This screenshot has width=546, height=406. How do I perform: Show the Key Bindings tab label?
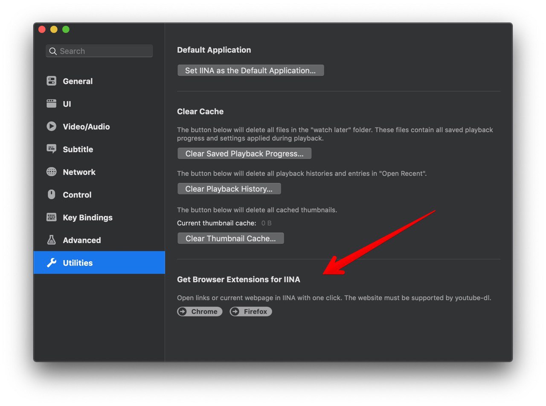coord(87,217)
